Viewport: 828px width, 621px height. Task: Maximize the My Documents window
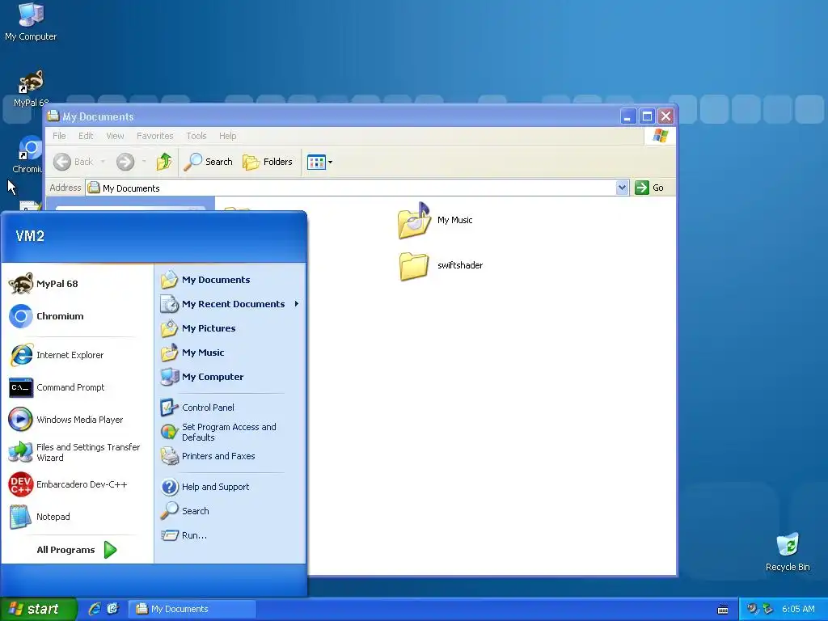pos(647,116)
